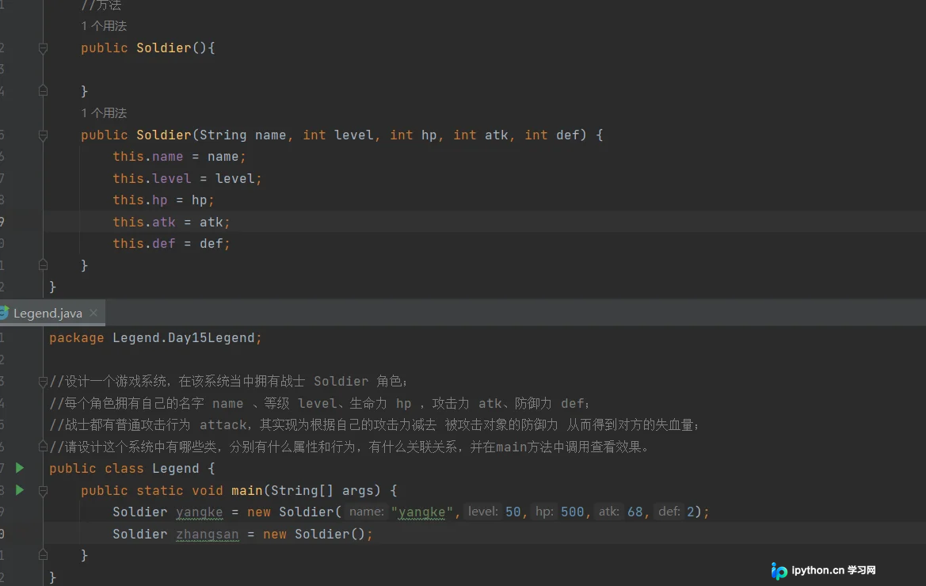This screenshot has width=926, height=586.
Task: Click the "yangke" string literal
Action: click(x=421, y=512)
